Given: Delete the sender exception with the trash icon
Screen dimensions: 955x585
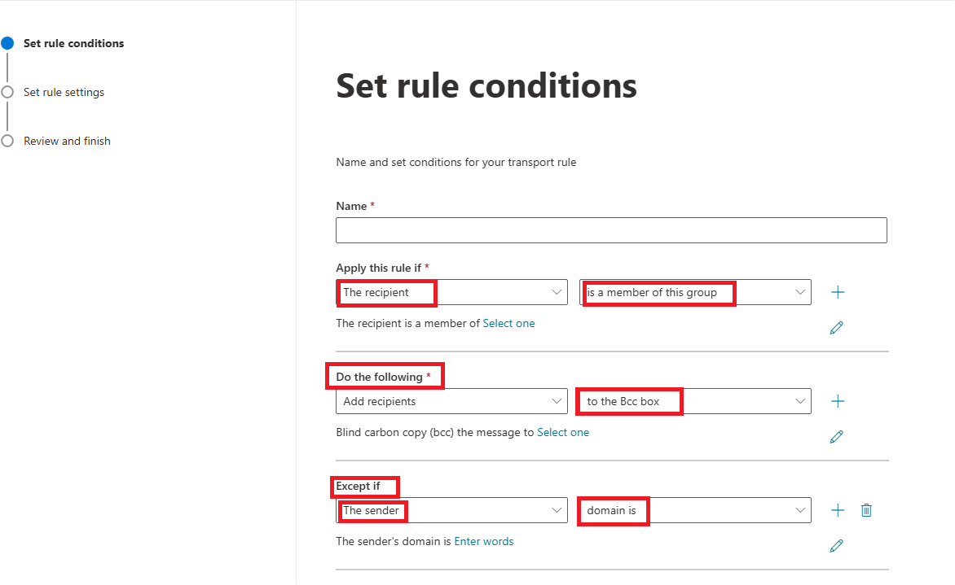Looking at the screenshot, I should pyautogui.click(x=865, y=510).
